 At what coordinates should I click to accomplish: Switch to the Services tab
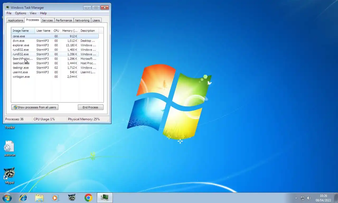pos(47,20)
